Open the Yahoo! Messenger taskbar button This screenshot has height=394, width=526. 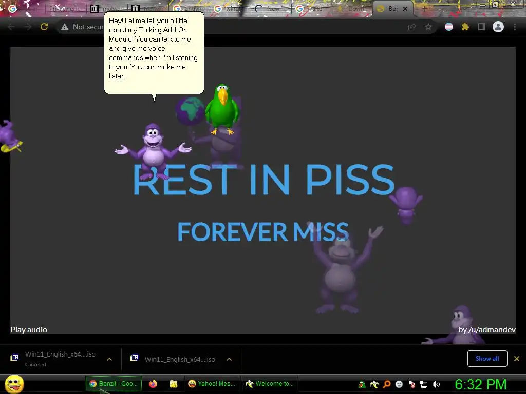tap(212, 384)
